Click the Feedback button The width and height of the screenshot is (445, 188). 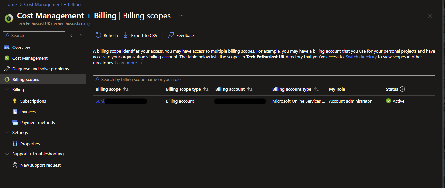181,35
